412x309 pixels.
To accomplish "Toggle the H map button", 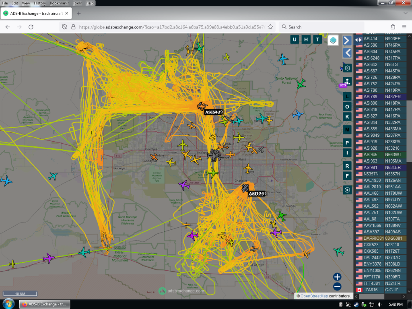I will (x=306, y=40).
